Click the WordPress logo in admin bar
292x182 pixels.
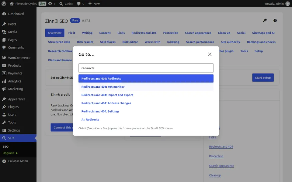[x=4, y=4]
